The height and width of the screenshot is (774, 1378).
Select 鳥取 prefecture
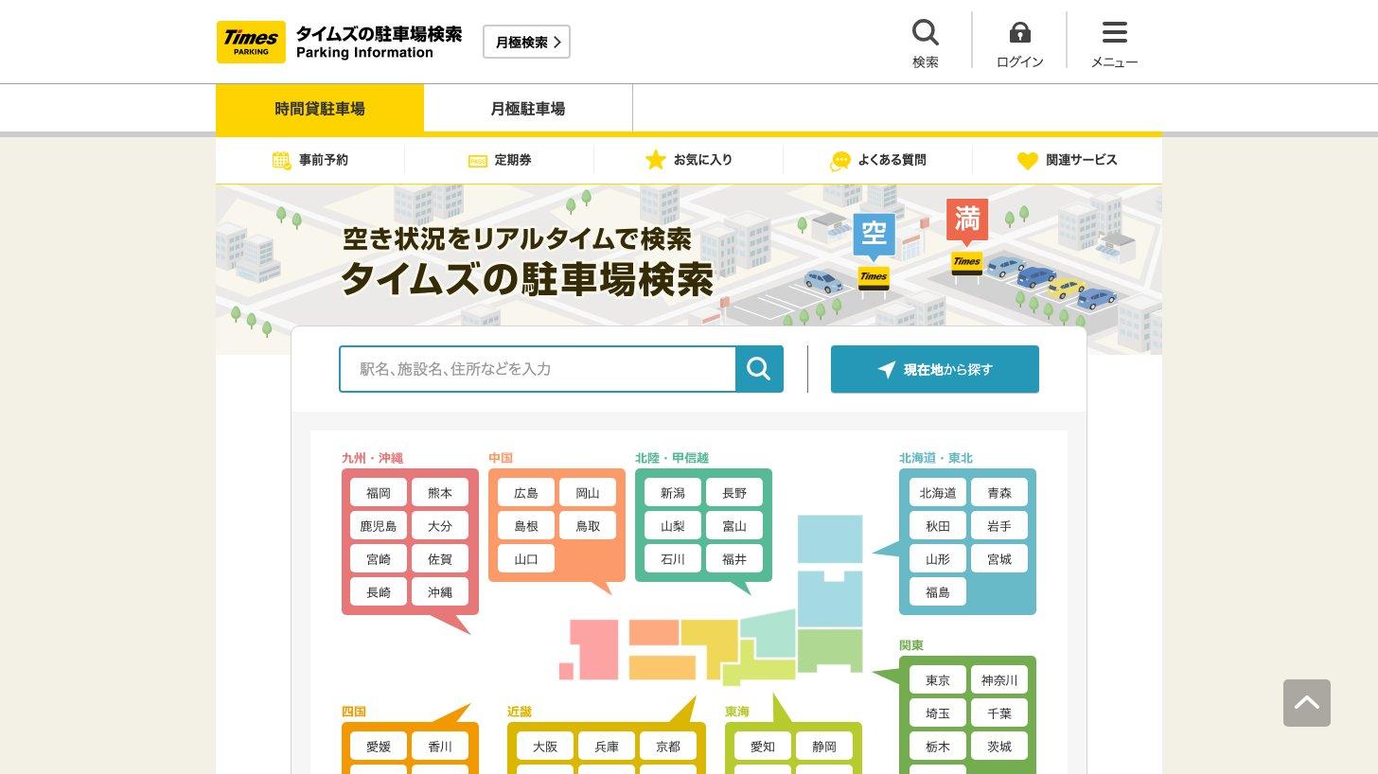[x=588, y=526]
